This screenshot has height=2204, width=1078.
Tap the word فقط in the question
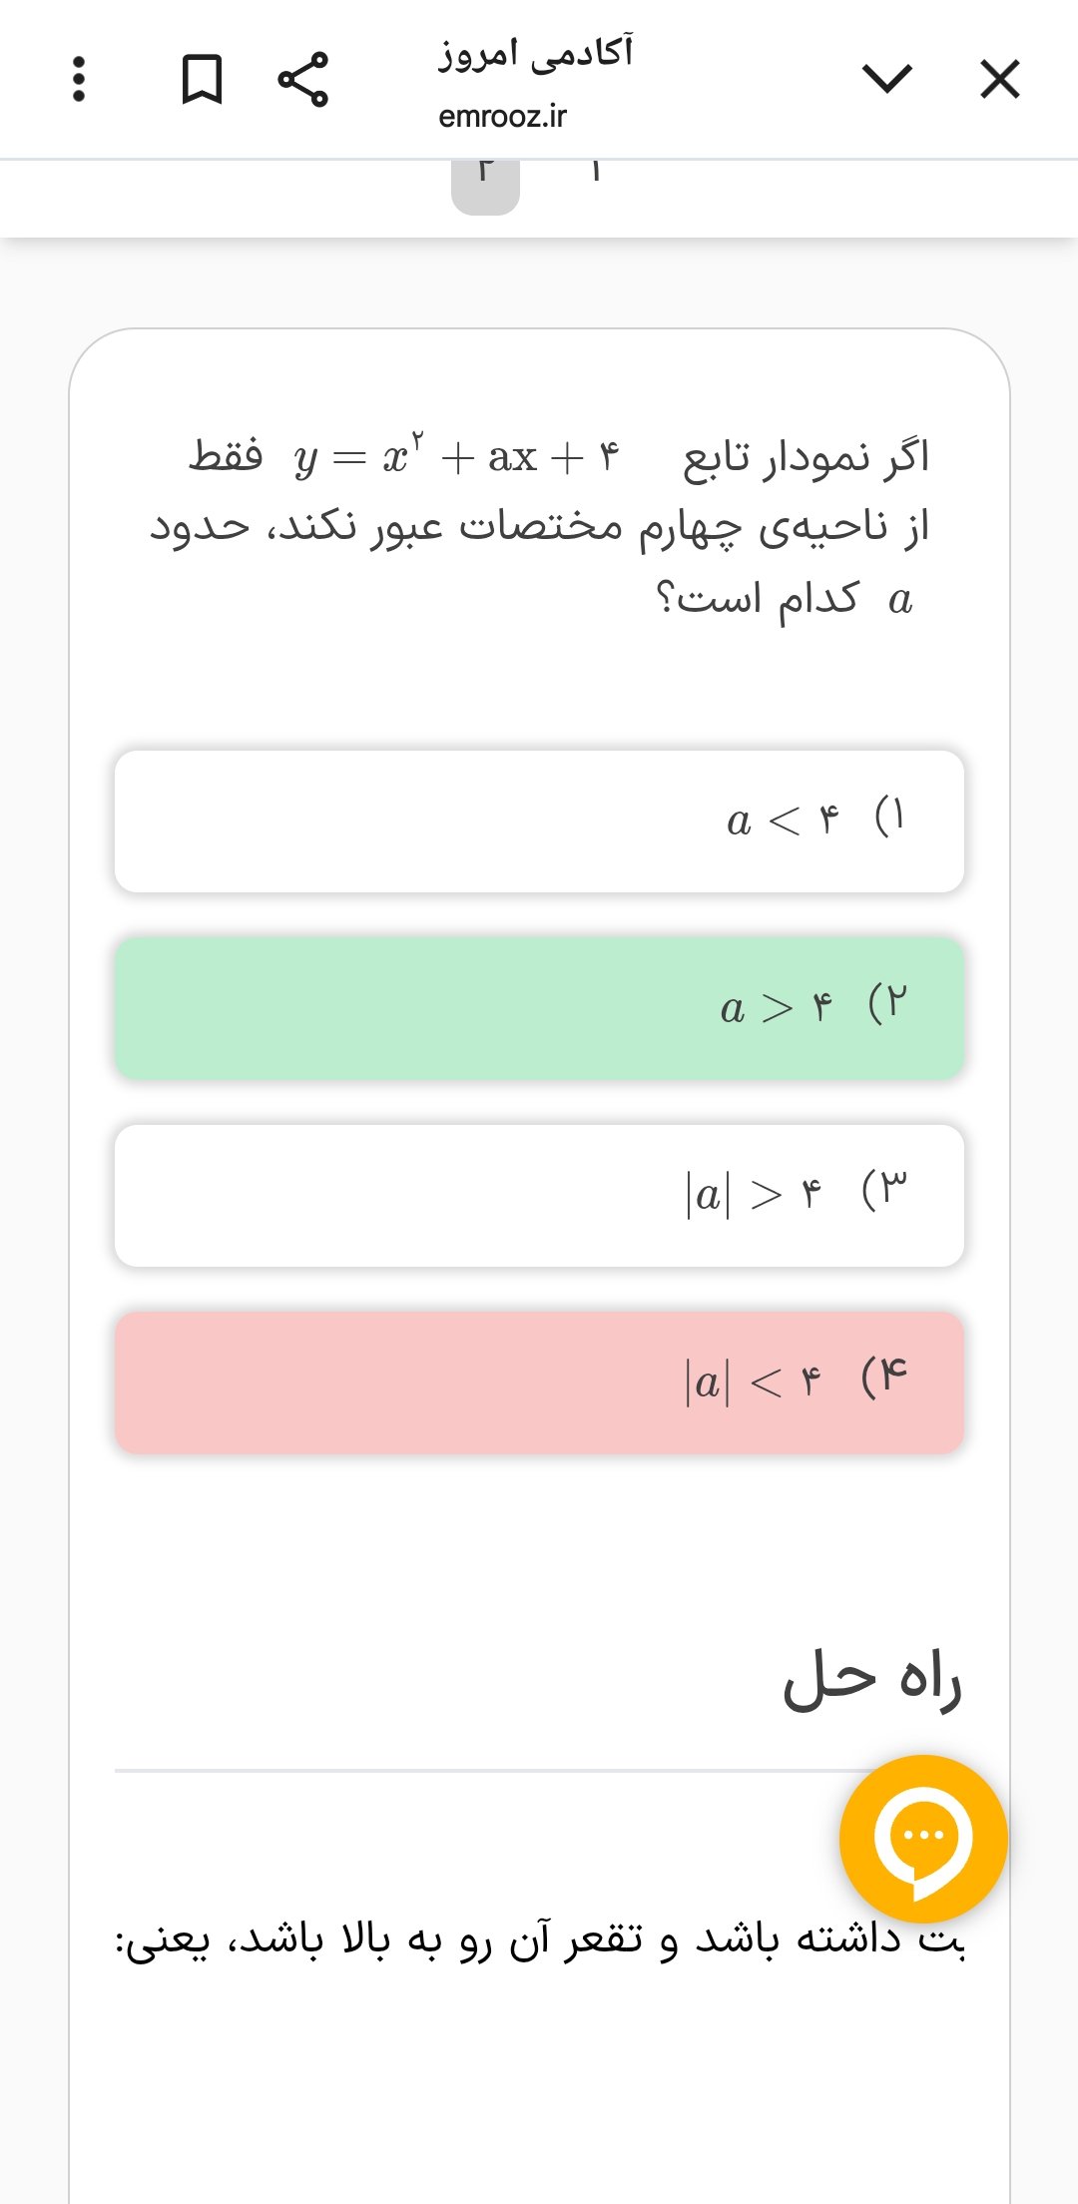pyautogui.click(x=226, y=455)
